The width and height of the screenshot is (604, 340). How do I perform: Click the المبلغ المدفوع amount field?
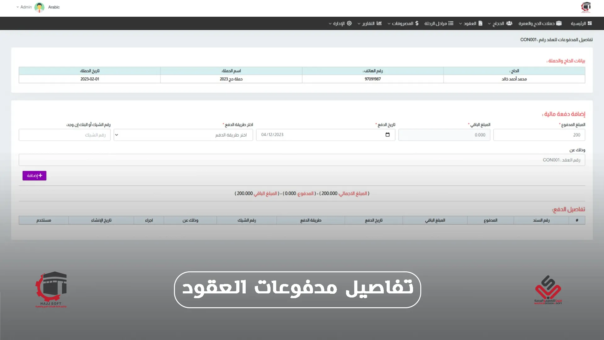(x=539, y=135)
